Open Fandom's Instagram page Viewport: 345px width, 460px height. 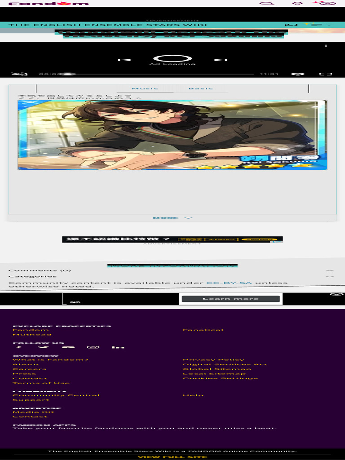point(93,347)
